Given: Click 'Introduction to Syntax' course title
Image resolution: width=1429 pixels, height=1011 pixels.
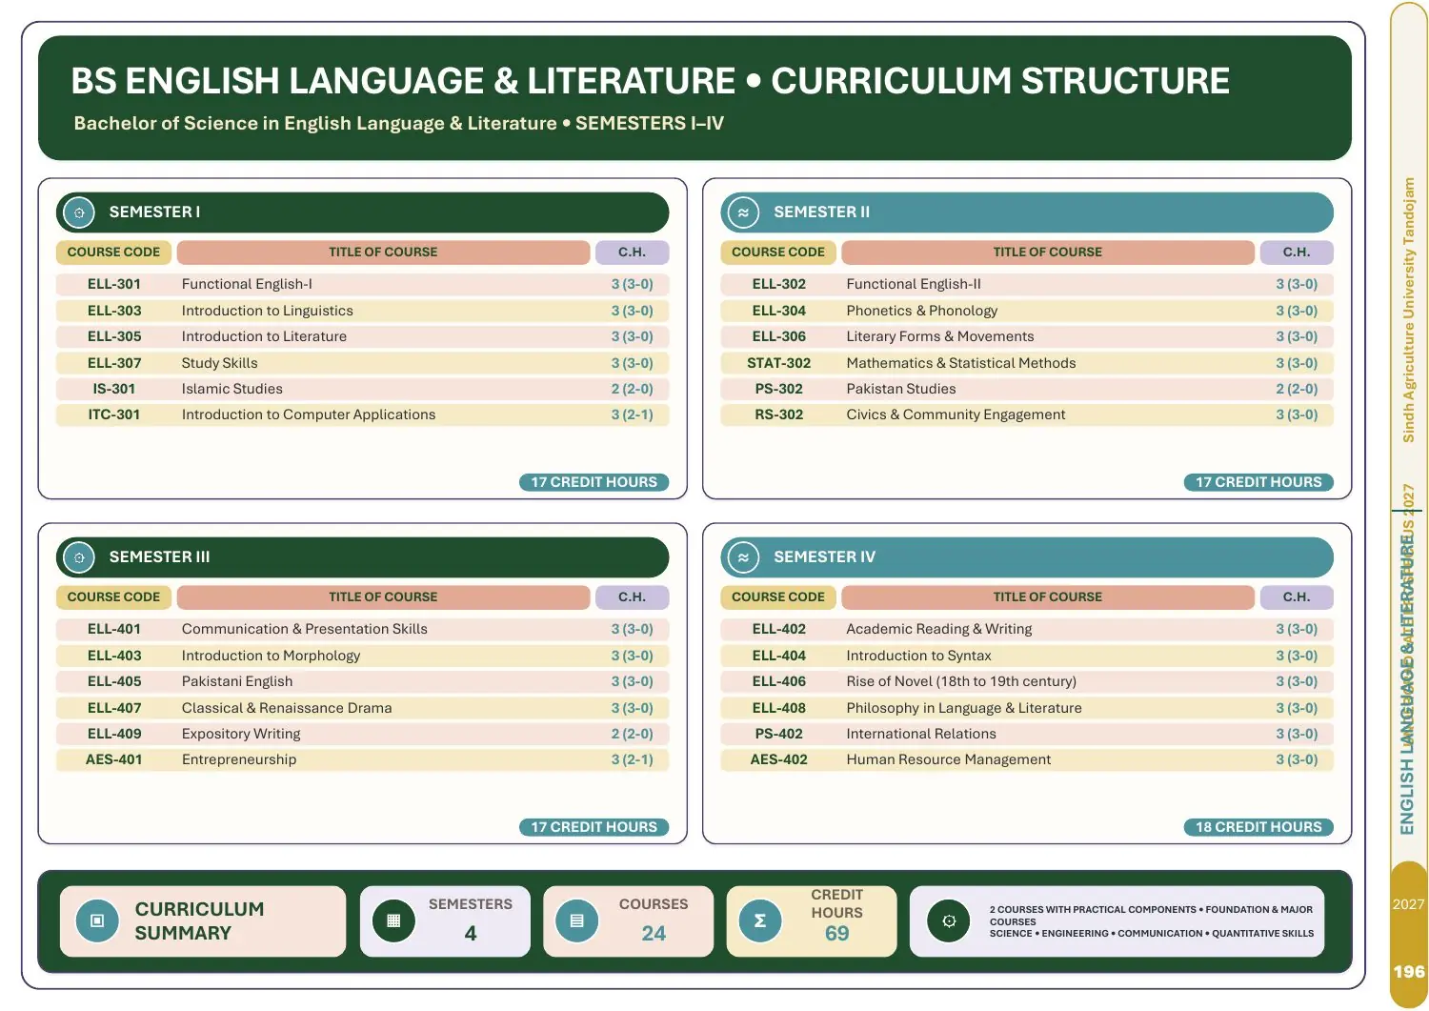Looking at the screenshot, I should click(918, 656).
